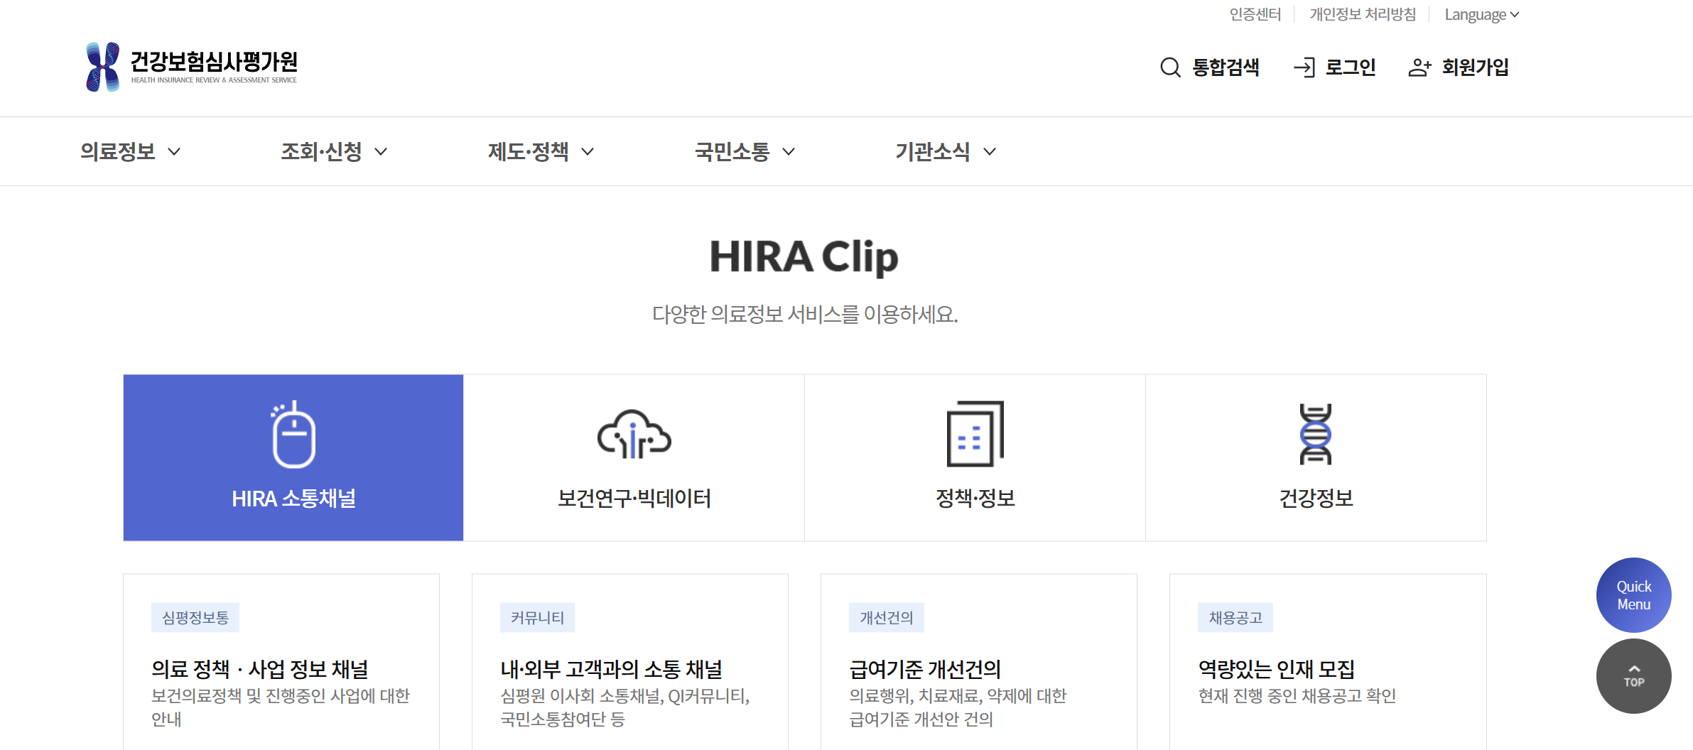Click the cloud icon above 보건연구·빅데이터
Image resolution: width=1693 pixels, height=750 pixels.
(x=634, y=434)
